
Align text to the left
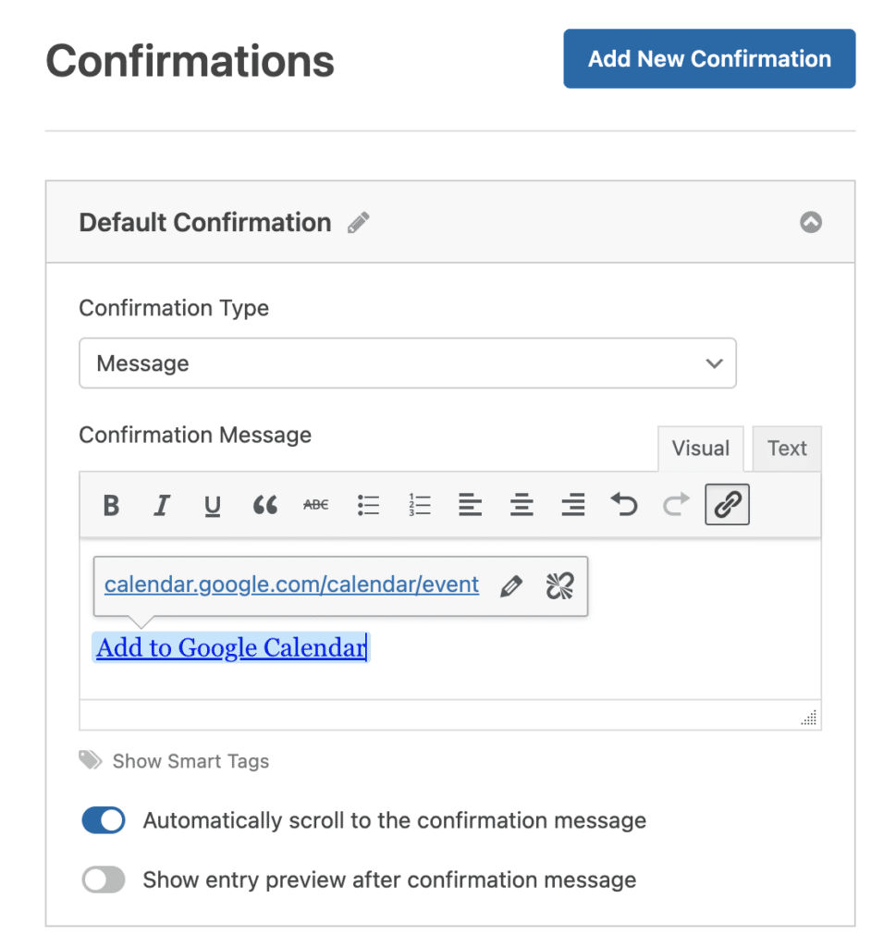471,505
